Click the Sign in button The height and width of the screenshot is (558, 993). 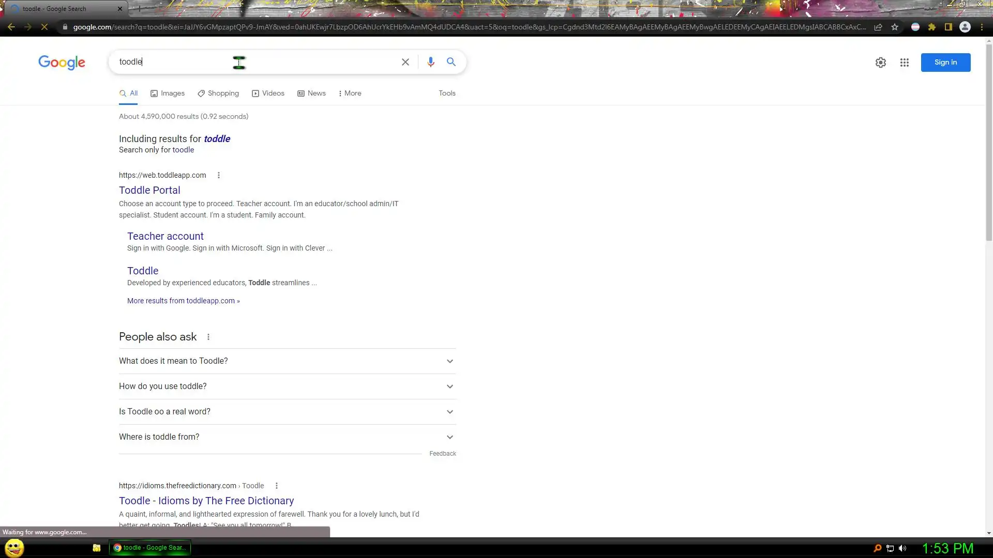click(945, 63)
